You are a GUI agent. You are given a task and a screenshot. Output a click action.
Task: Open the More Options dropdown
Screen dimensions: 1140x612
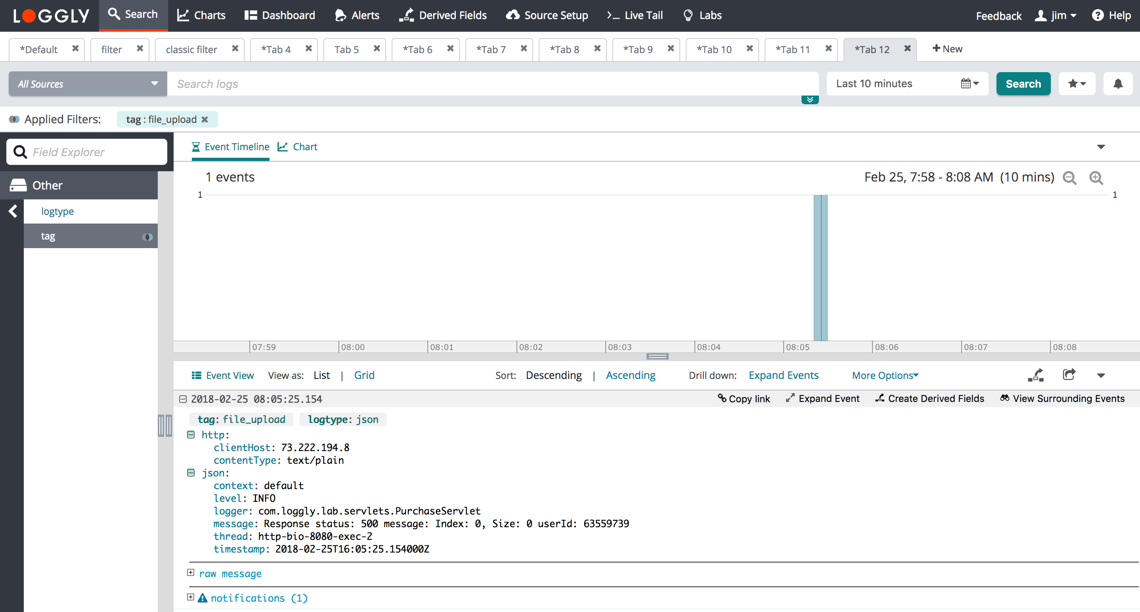(x=885, y=375)
